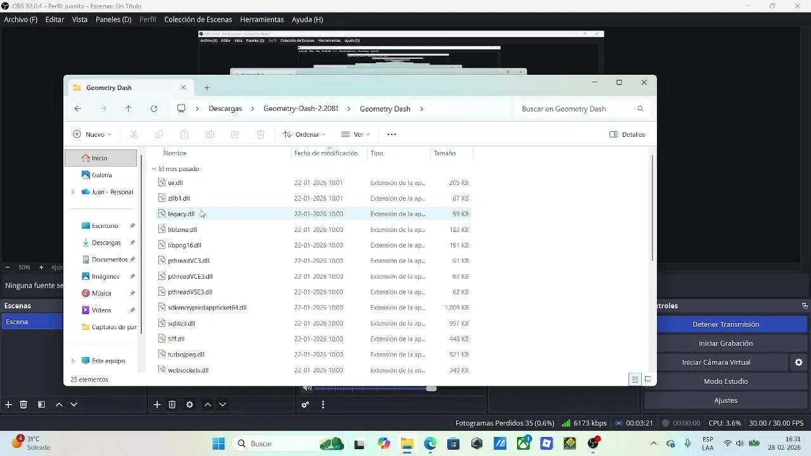This screenshot has height=456, width=811.
Task: Open OBS Colección de Escenas menu
Action: [x=198, y=20]
